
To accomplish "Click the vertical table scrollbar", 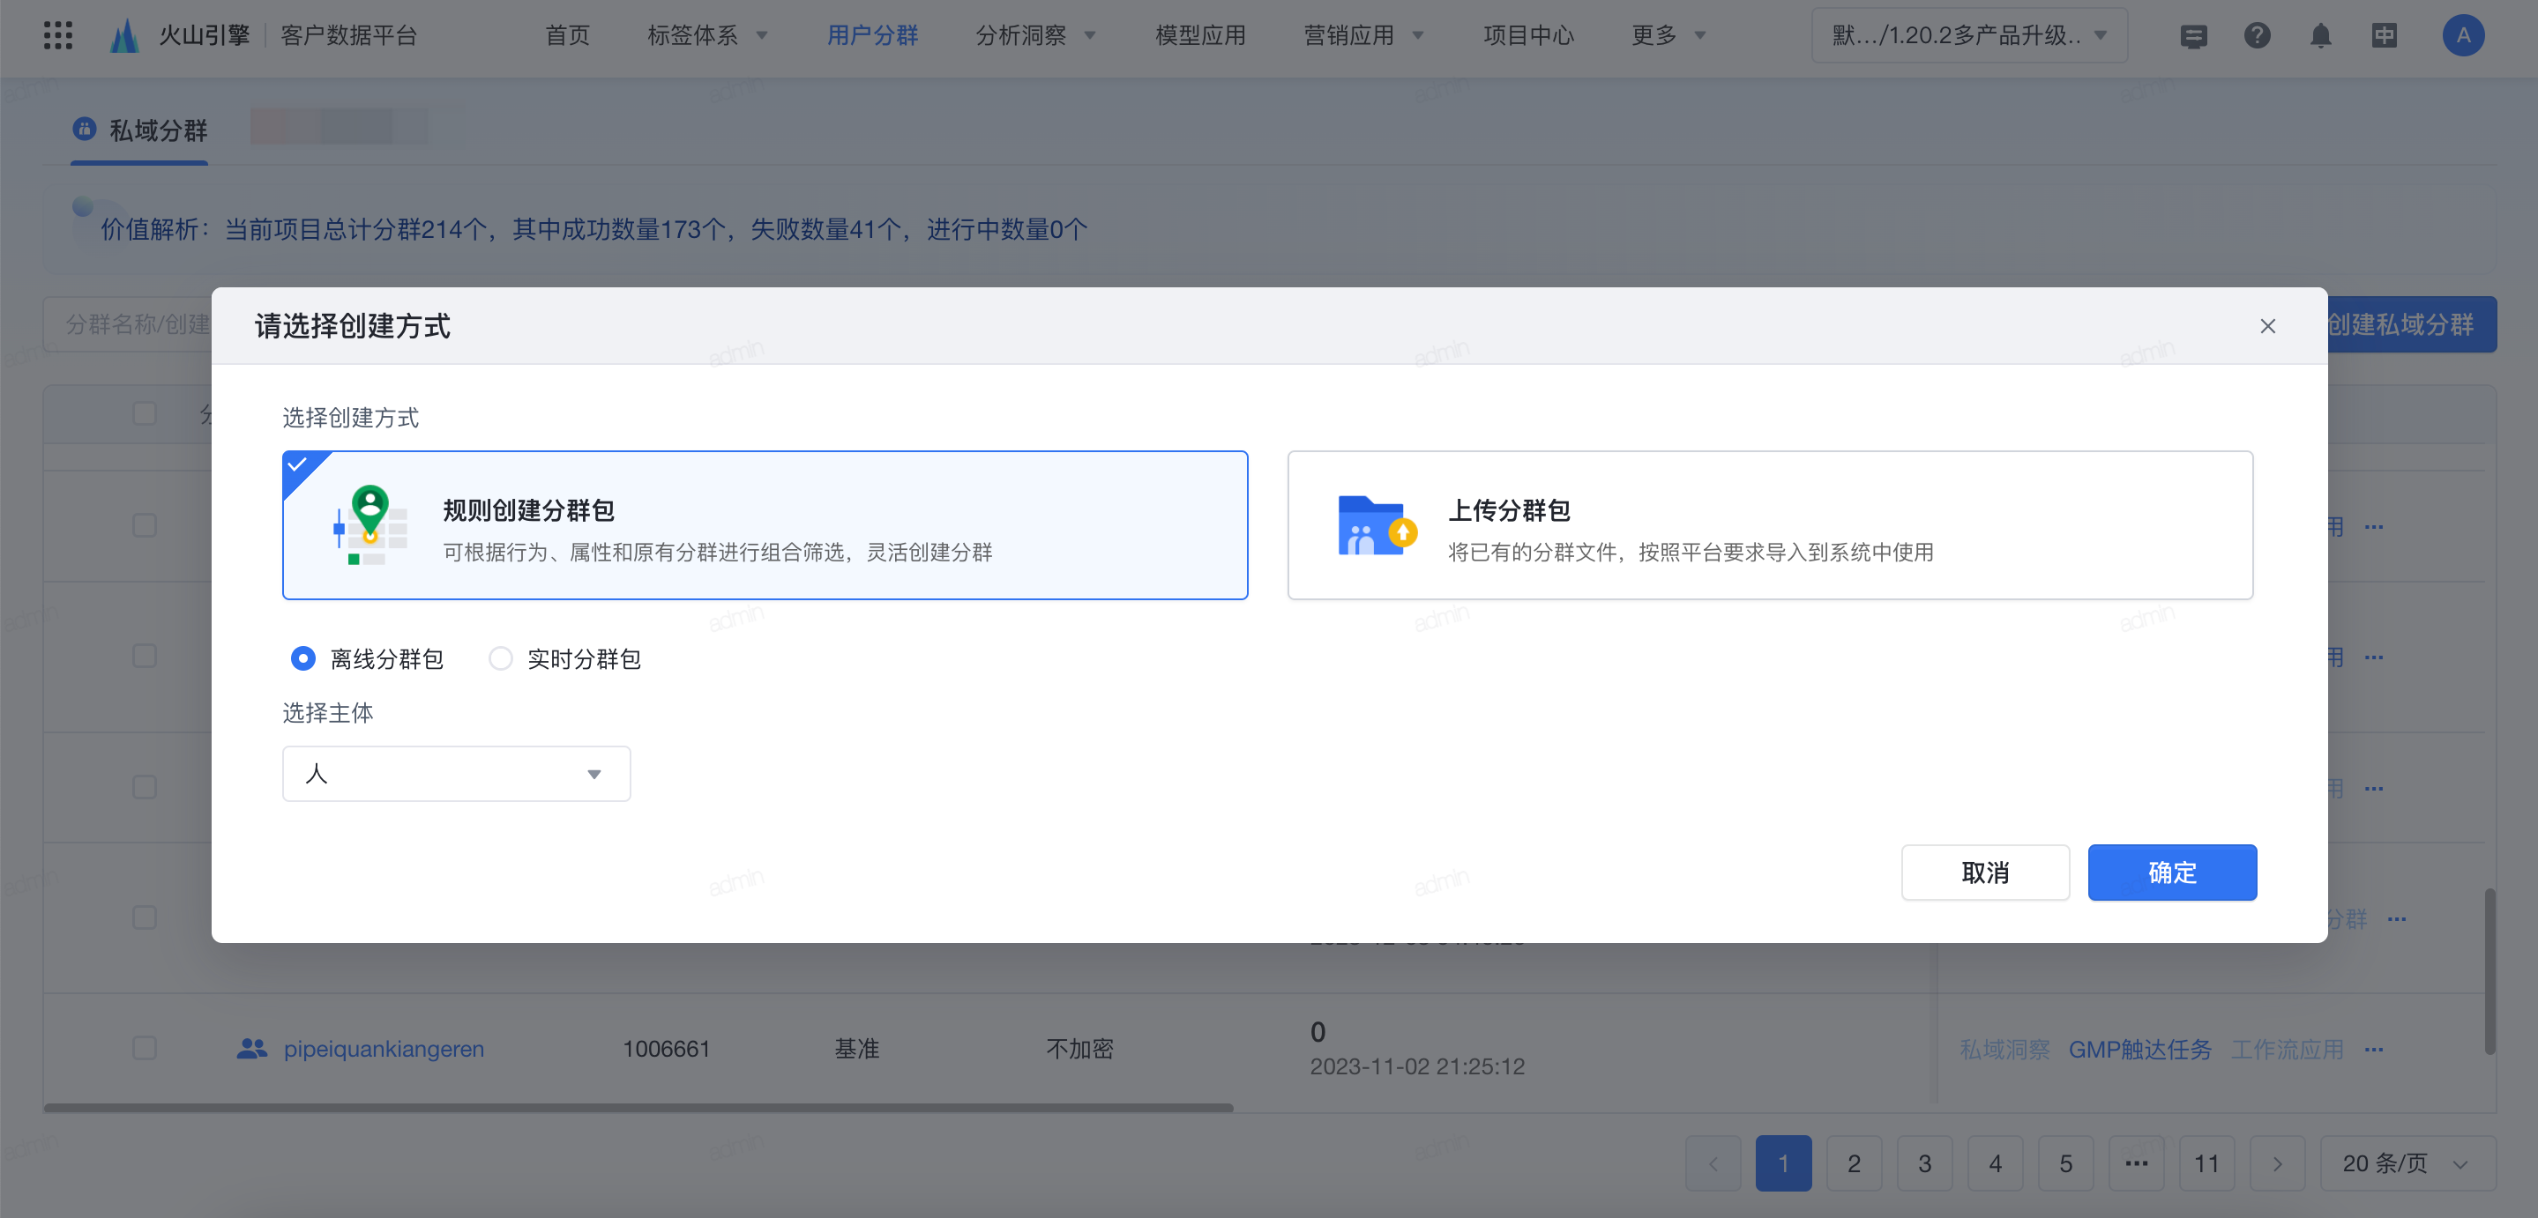I will tap(2489, 971).
